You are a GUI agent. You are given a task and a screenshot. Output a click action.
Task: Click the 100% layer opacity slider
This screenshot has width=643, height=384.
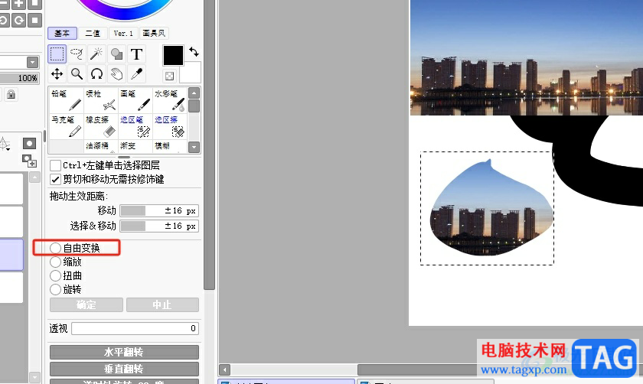[19, 78]
